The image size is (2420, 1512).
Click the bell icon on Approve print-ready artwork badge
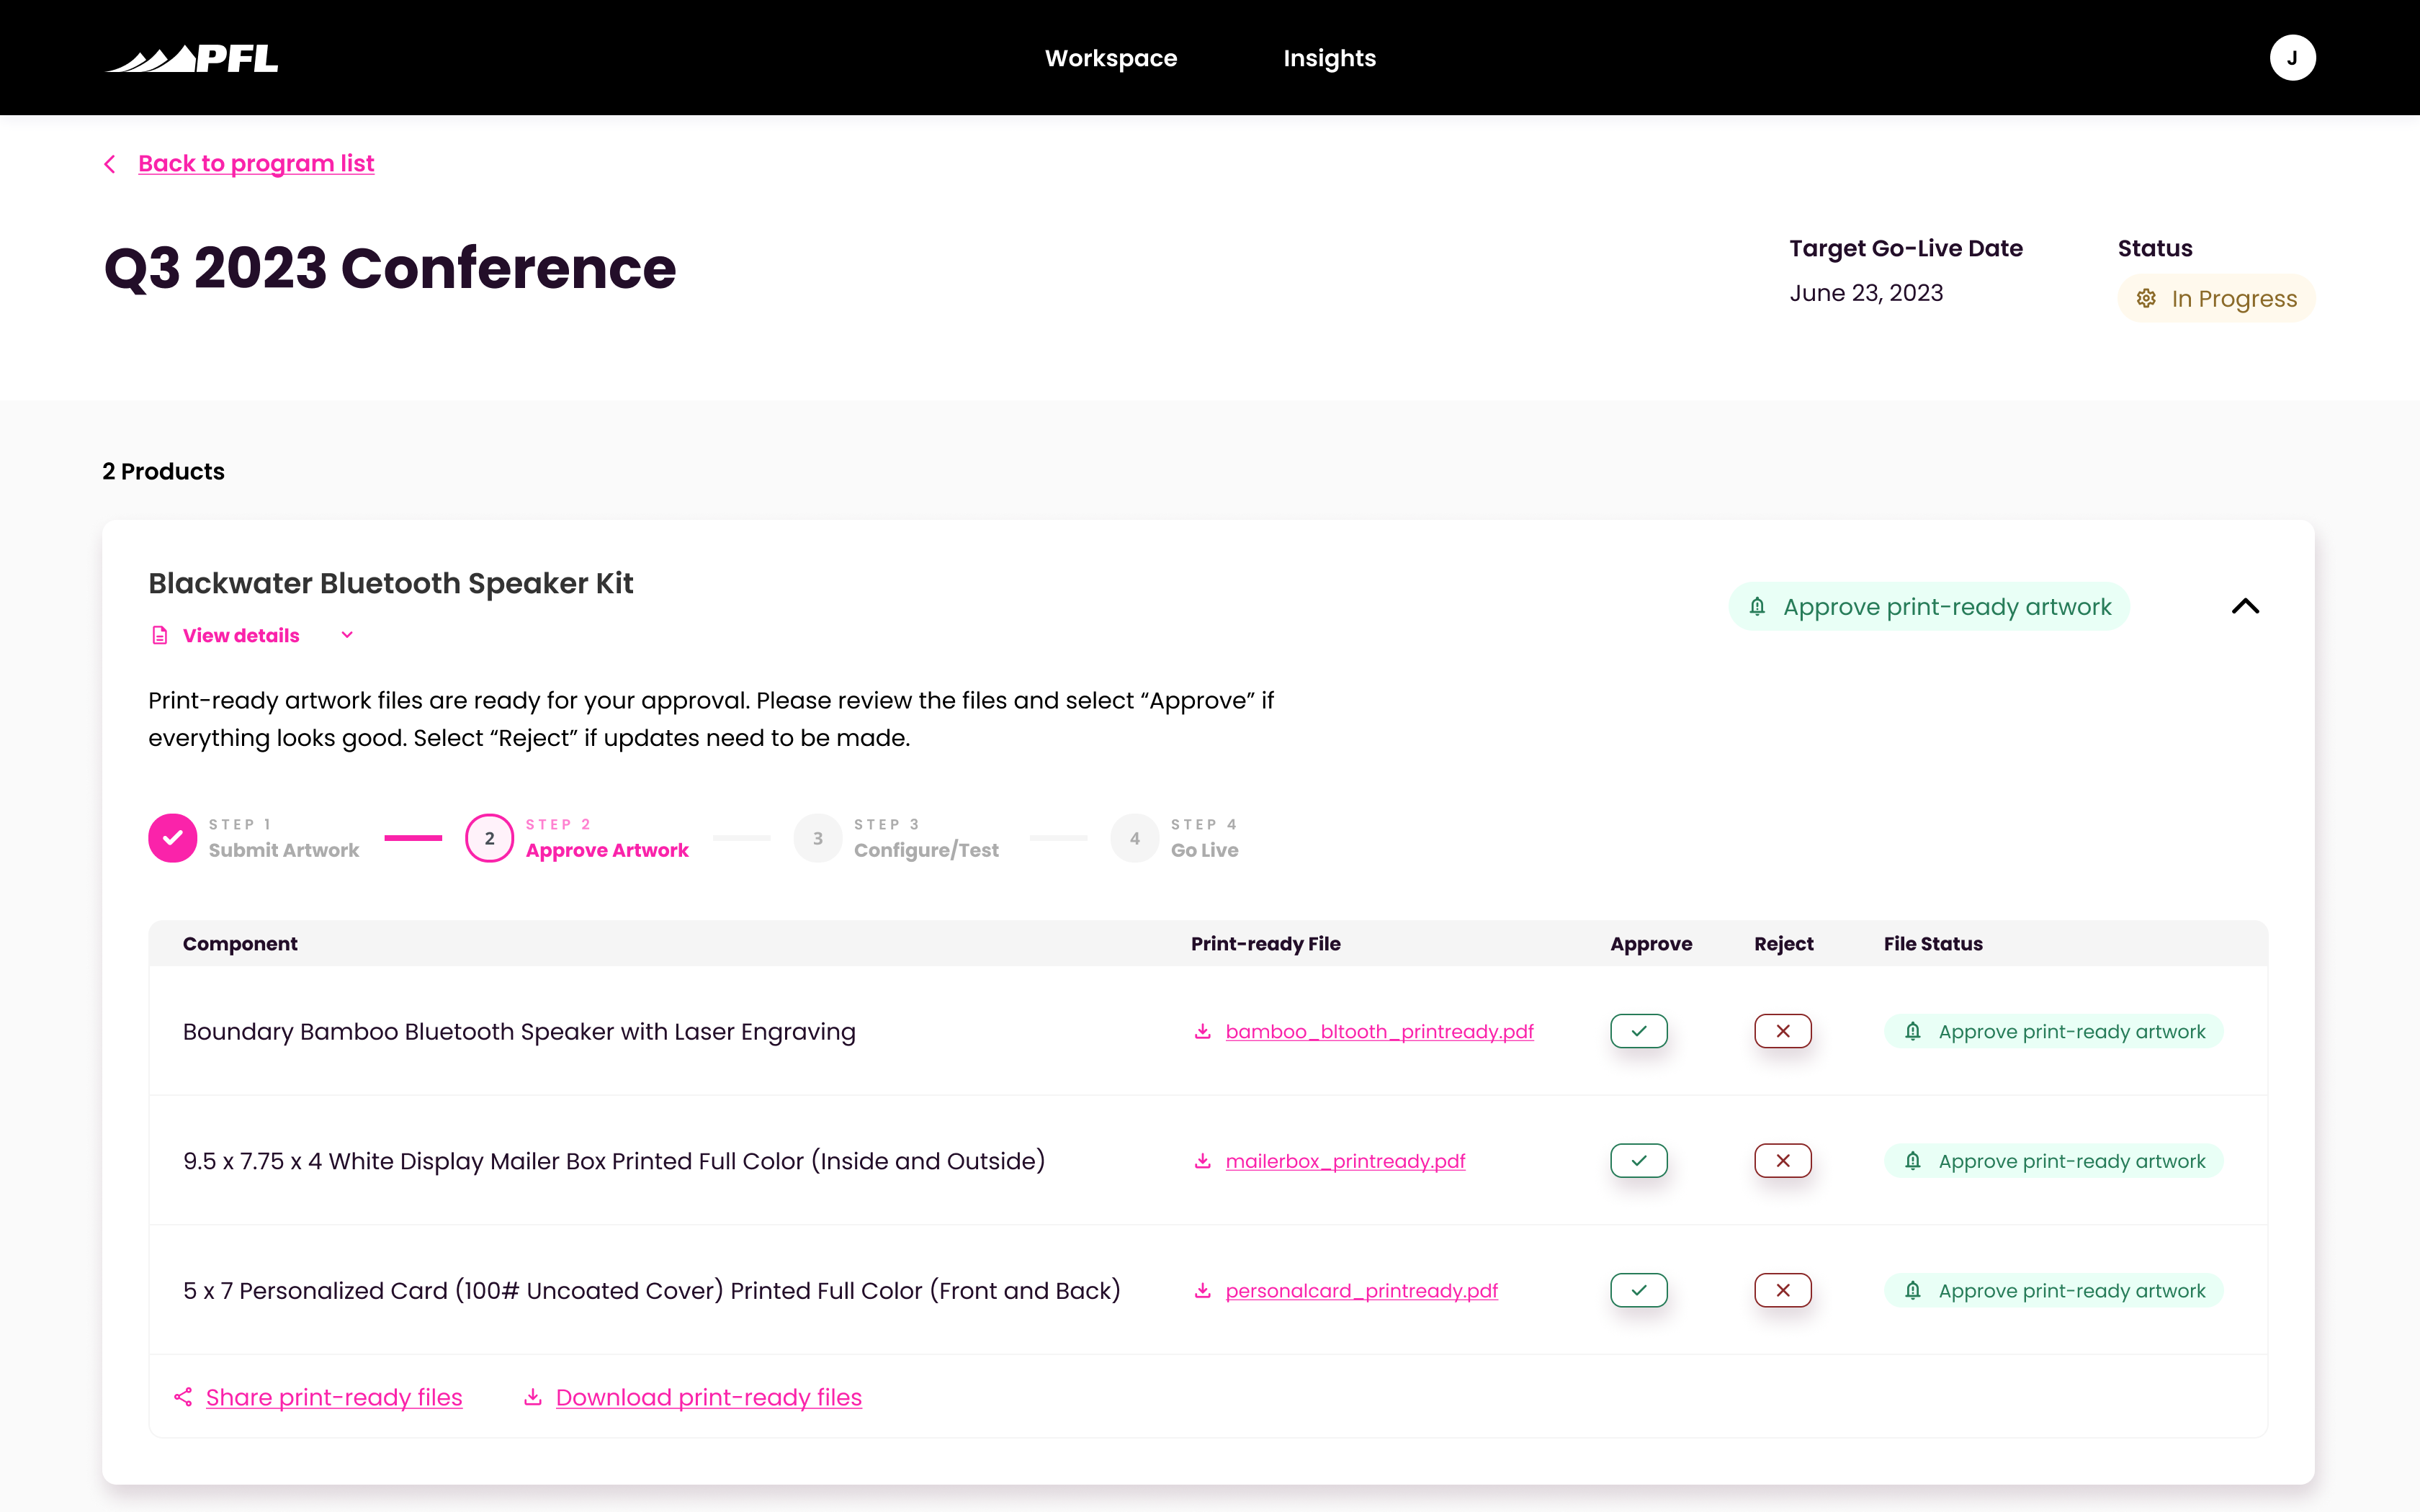[x=1757, y=606]
